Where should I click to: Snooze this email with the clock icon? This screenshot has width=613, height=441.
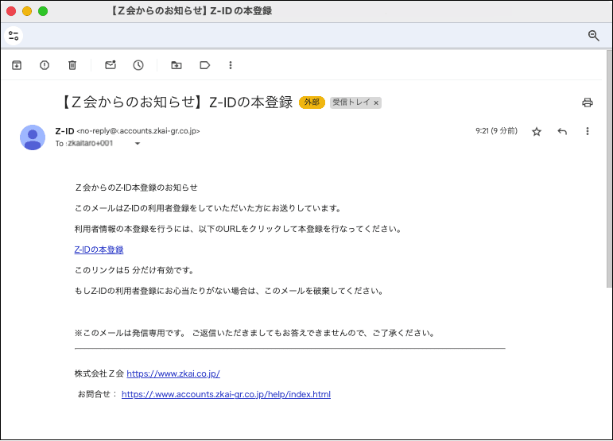138,65
